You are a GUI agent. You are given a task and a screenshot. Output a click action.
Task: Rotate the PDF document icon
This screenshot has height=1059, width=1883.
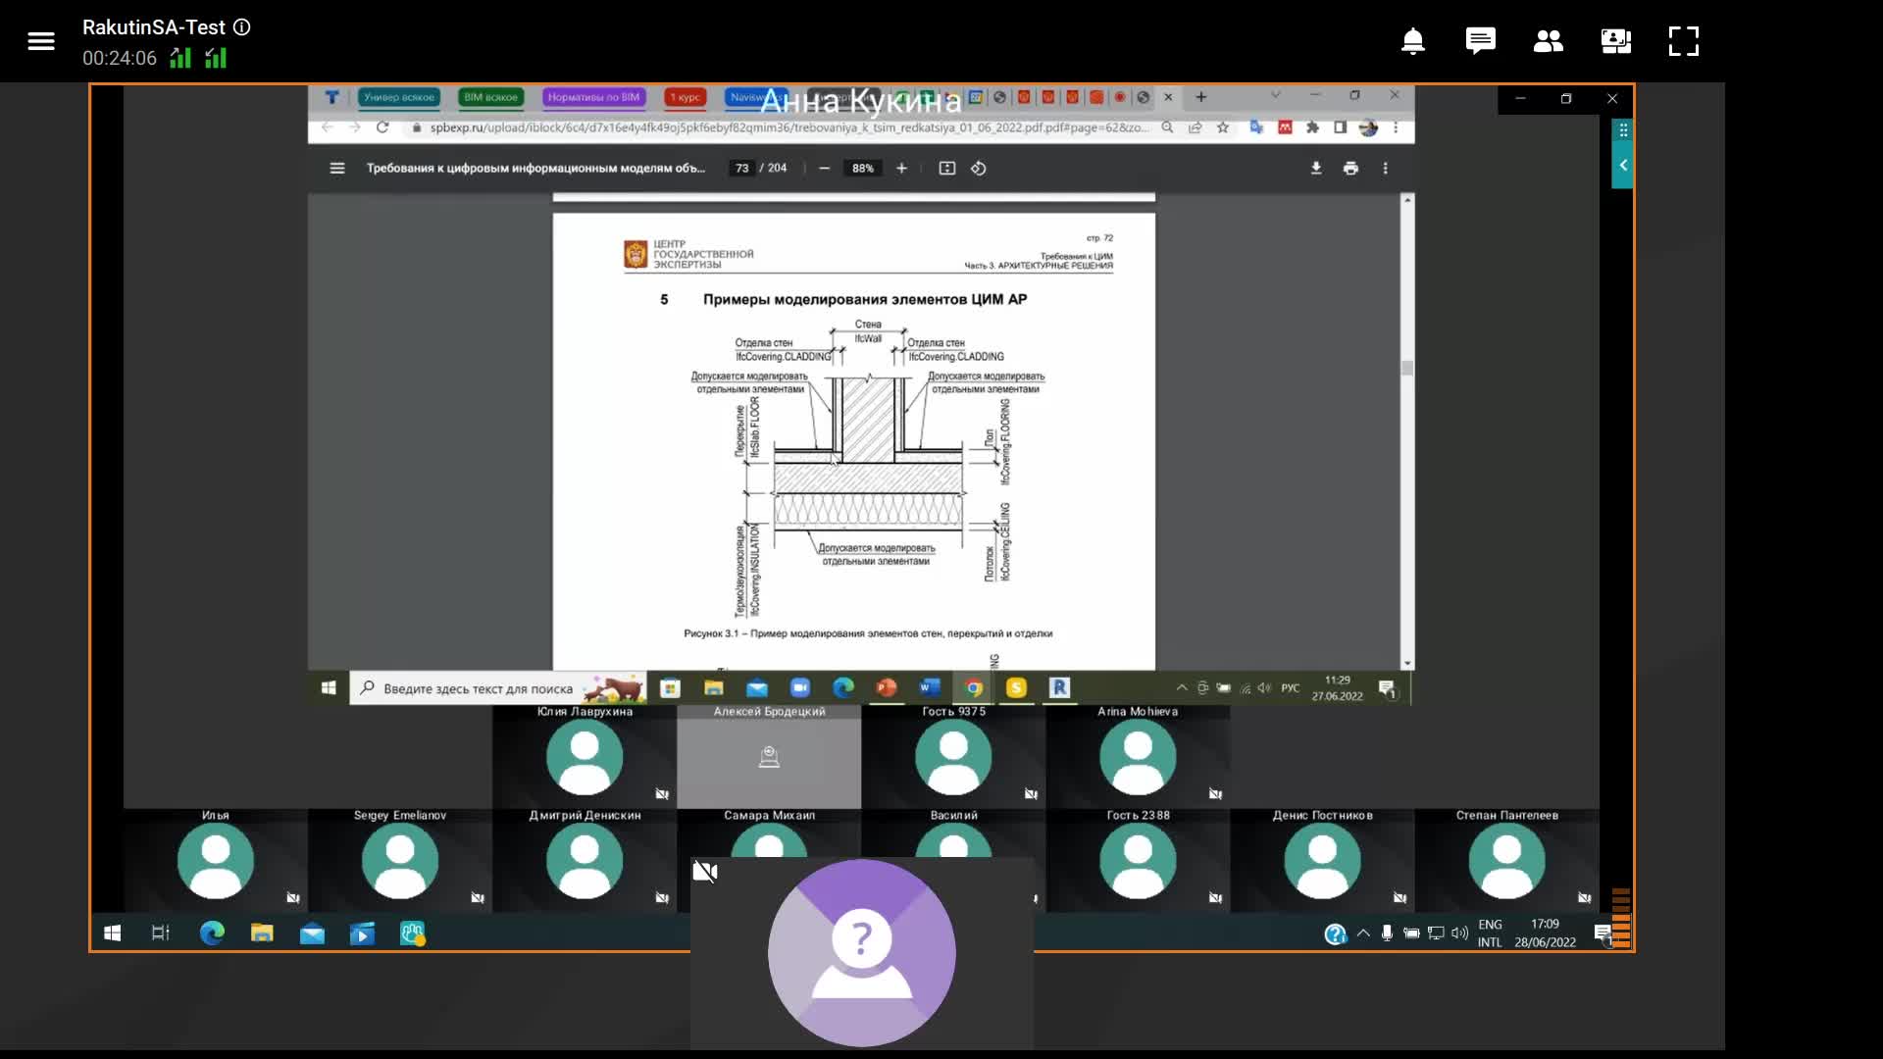[979, 169]
